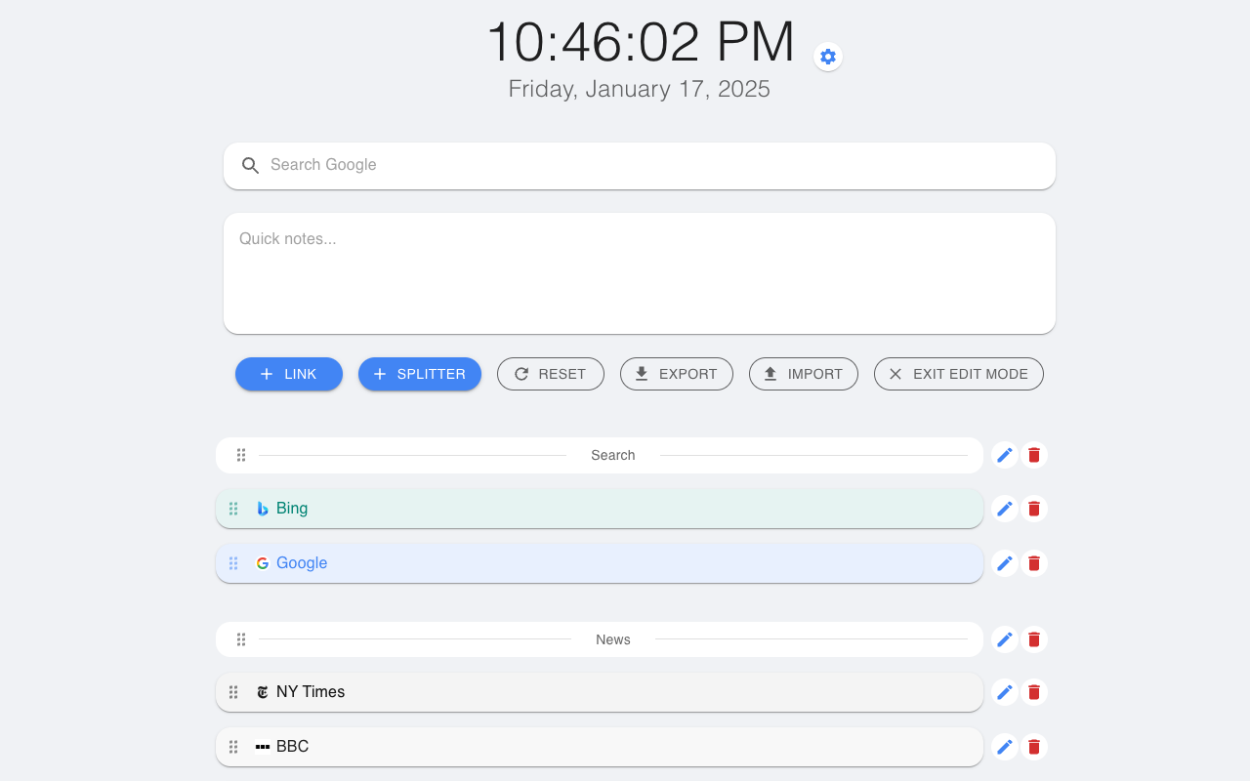Click inside the Quick notes field

(x=639, y=272)
